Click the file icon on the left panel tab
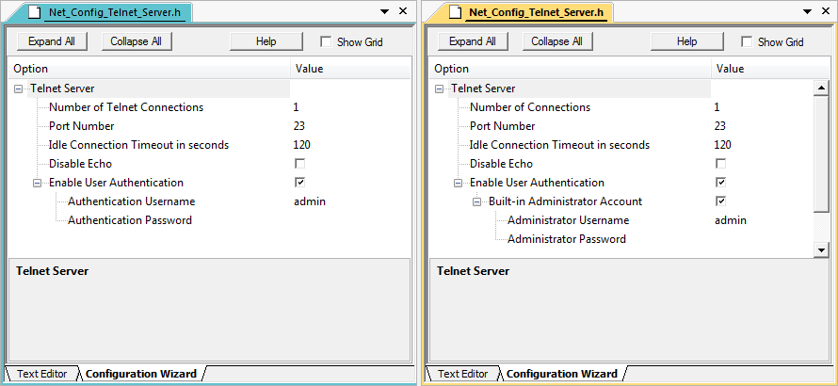Viewport: 838px width, 386px height. (34, 11)
